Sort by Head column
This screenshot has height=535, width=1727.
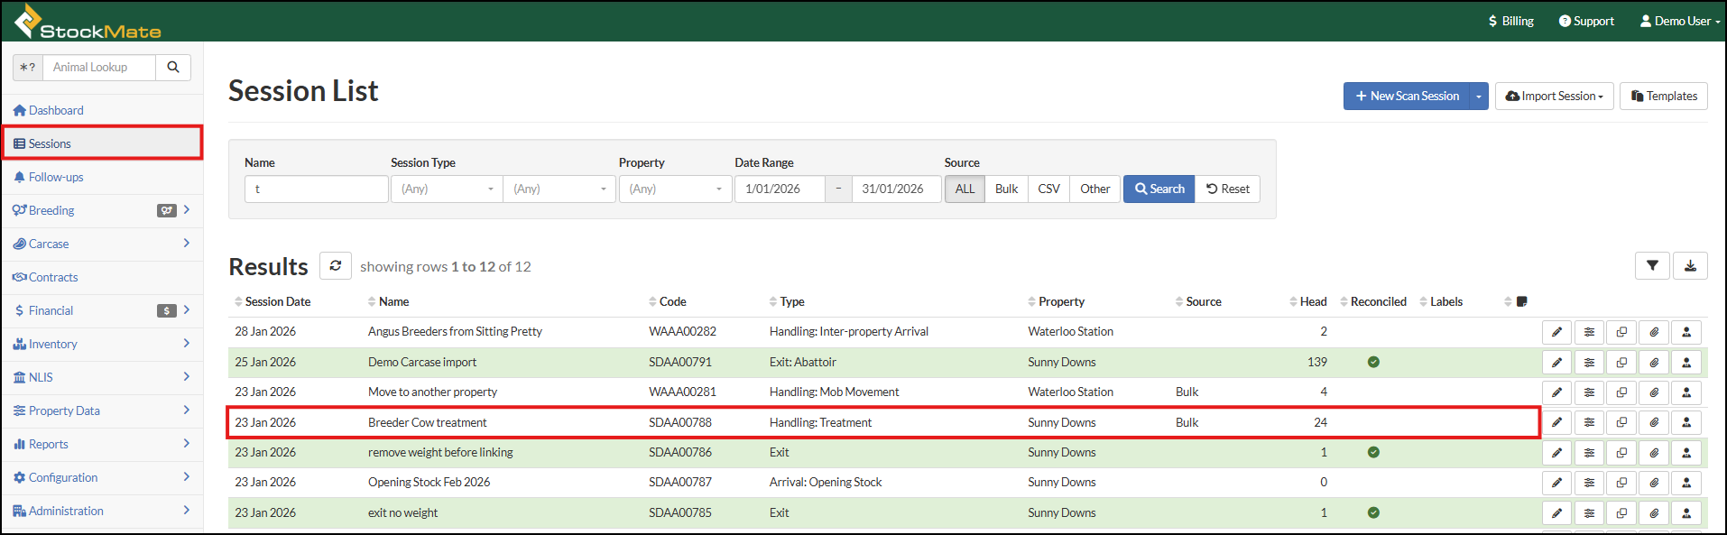tap(1308, 301)
